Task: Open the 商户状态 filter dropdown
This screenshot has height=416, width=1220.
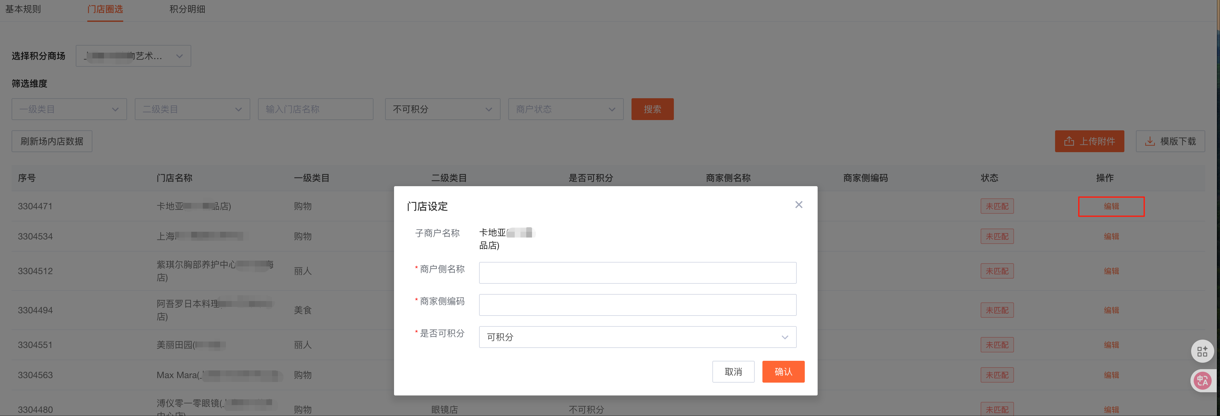Action: pos(565,109)
